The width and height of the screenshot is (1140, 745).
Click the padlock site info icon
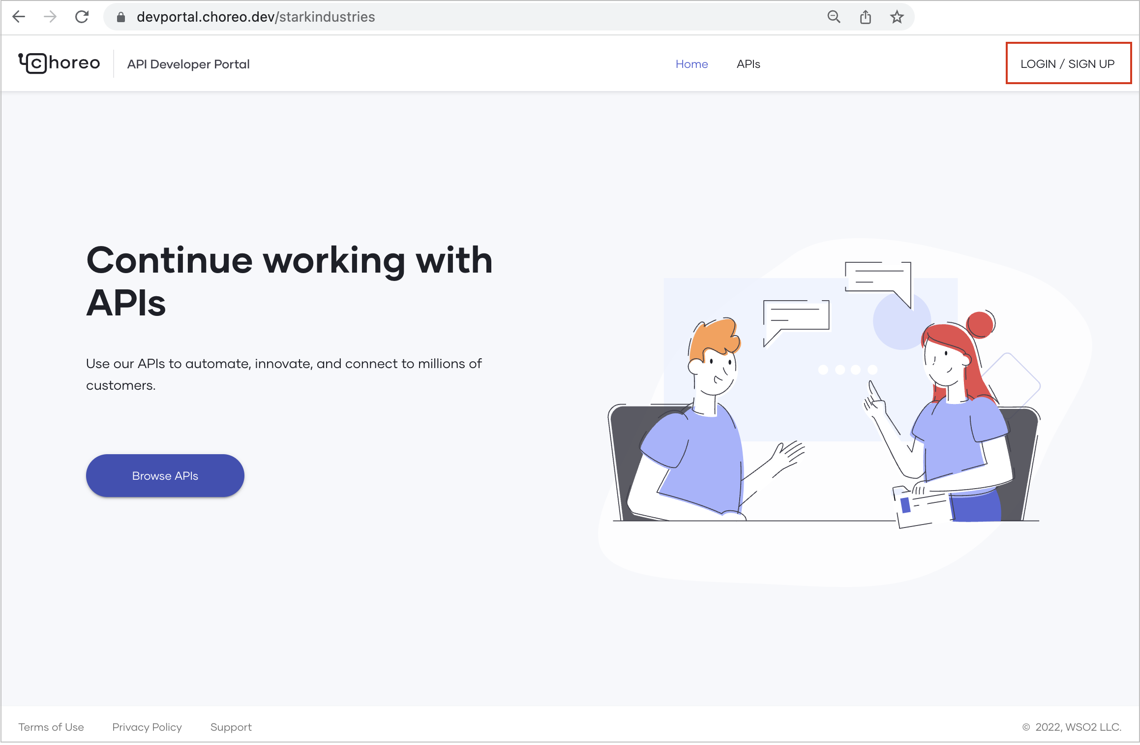point(121,17)
